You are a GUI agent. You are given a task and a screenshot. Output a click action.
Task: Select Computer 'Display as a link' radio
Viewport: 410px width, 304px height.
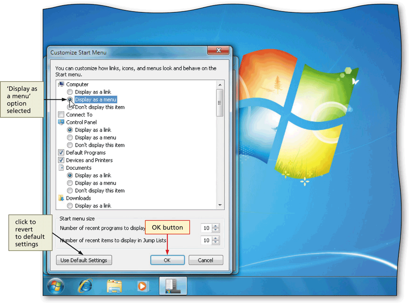tap(70, 92)
